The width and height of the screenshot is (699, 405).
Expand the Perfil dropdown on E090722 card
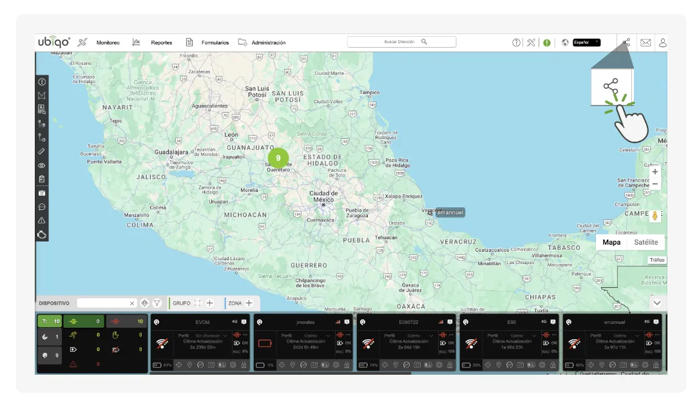pos(430,335)
